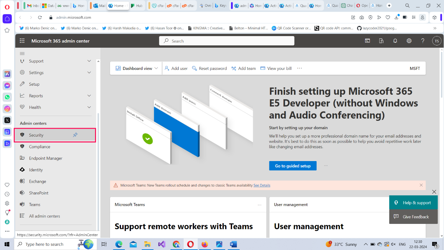Open the settings gear in the admin header

coord(409,41)
